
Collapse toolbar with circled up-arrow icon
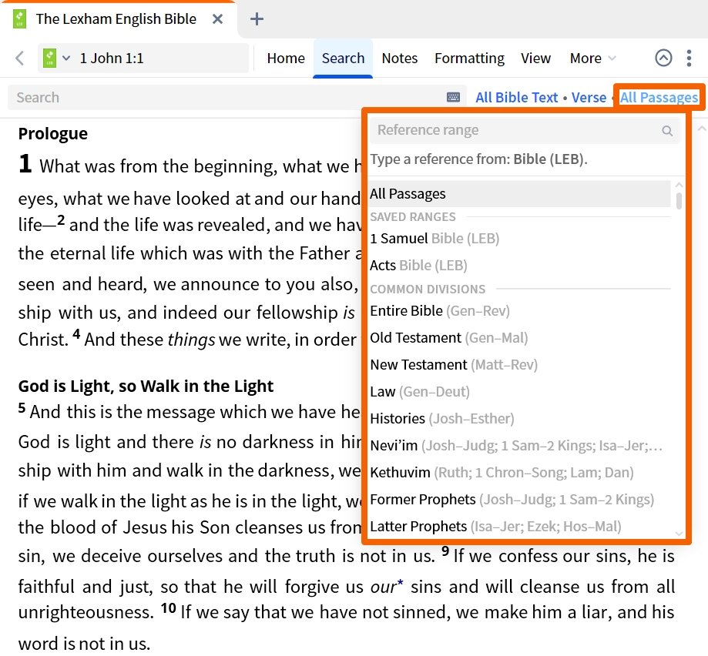pyautogui.click(x=663, y=58)
